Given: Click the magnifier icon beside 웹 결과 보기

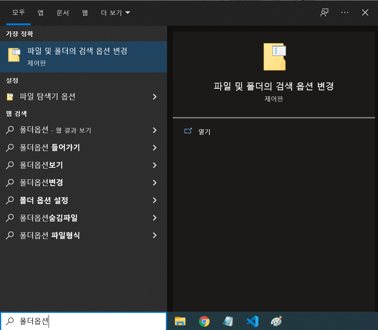Looking at the screenshot, I should tap(10, 130).
